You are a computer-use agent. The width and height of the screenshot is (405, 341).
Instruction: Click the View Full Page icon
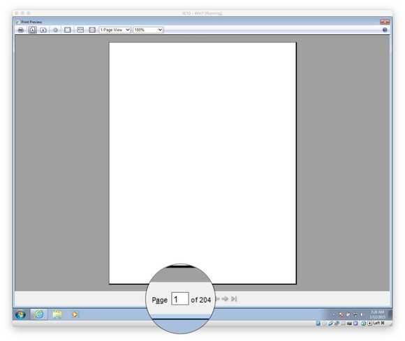point(92,30)
